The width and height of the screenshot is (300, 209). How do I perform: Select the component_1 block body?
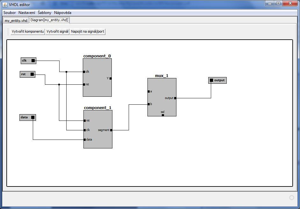pos(98,129)
